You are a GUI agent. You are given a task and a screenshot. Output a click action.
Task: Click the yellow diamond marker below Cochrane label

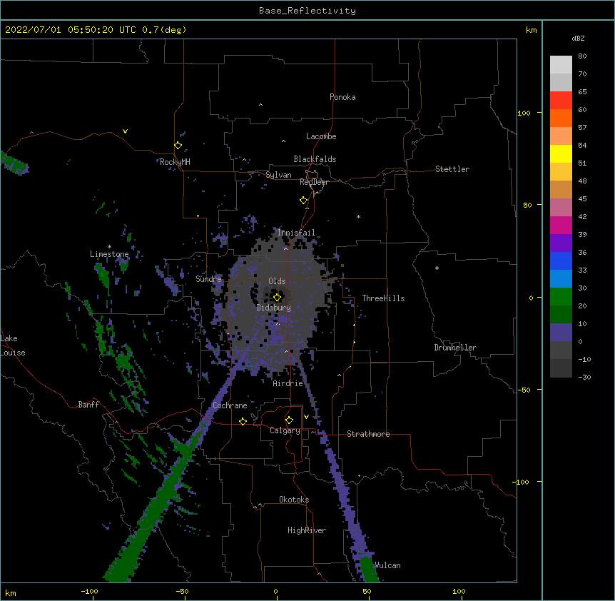[x=243, y=421]
